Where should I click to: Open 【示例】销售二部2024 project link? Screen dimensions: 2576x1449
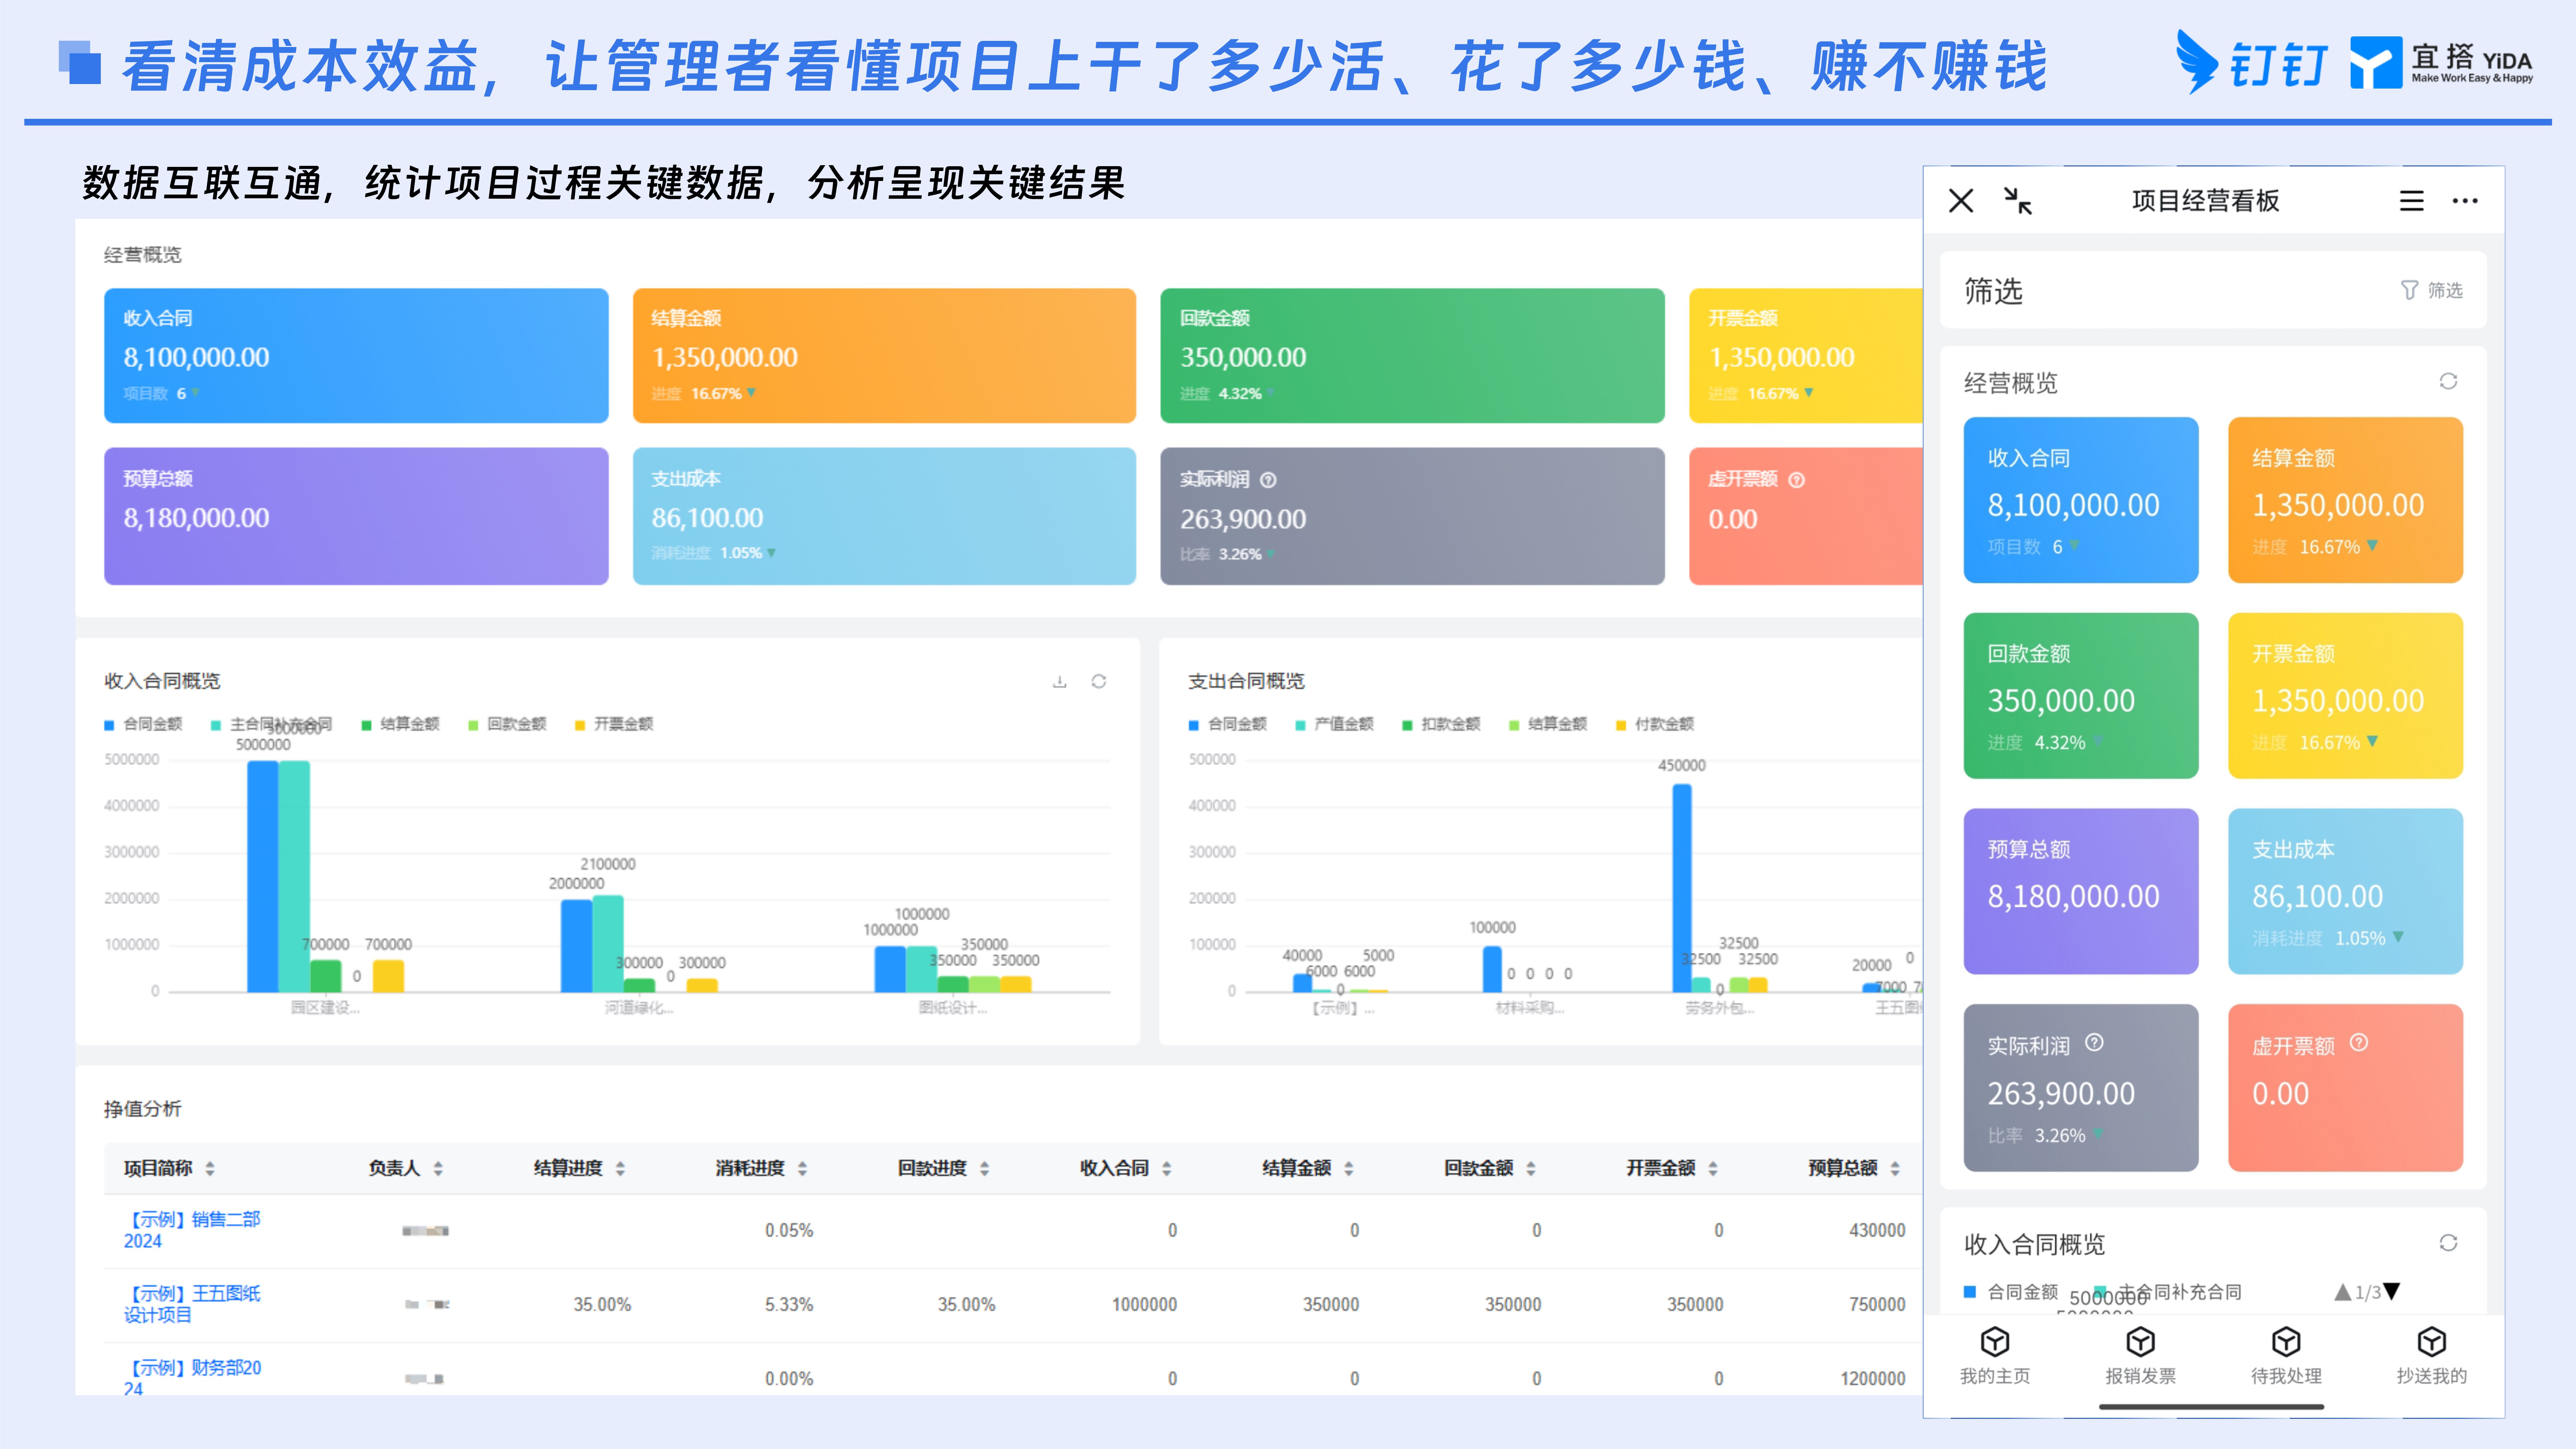192,1230
